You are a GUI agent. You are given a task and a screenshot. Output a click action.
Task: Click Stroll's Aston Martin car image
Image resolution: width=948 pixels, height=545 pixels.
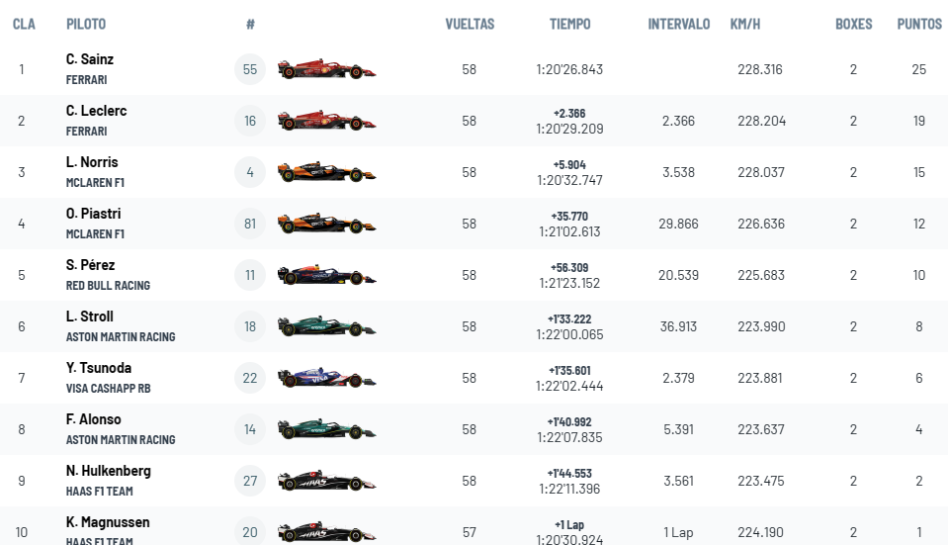[326, 326]
